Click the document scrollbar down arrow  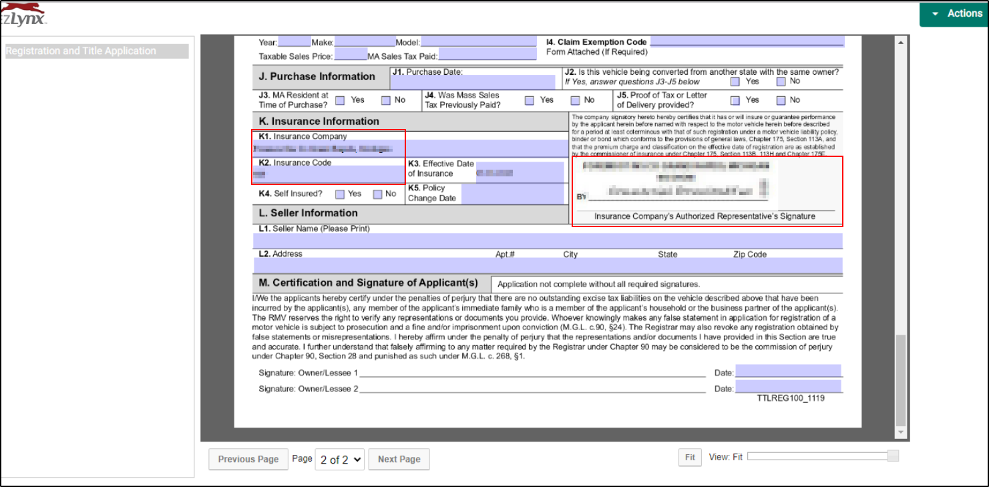(902, 433)
